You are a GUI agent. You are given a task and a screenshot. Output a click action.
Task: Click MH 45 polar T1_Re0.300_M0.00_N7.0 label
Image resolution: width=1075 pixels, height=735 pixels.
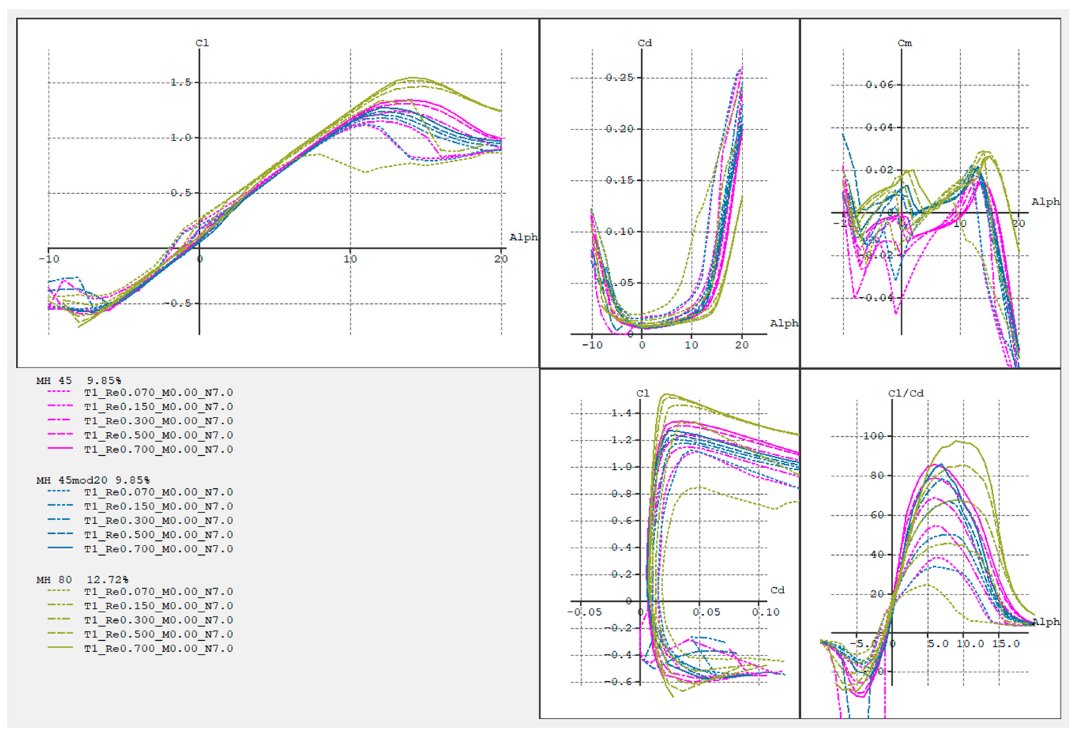tap(158, 421)
